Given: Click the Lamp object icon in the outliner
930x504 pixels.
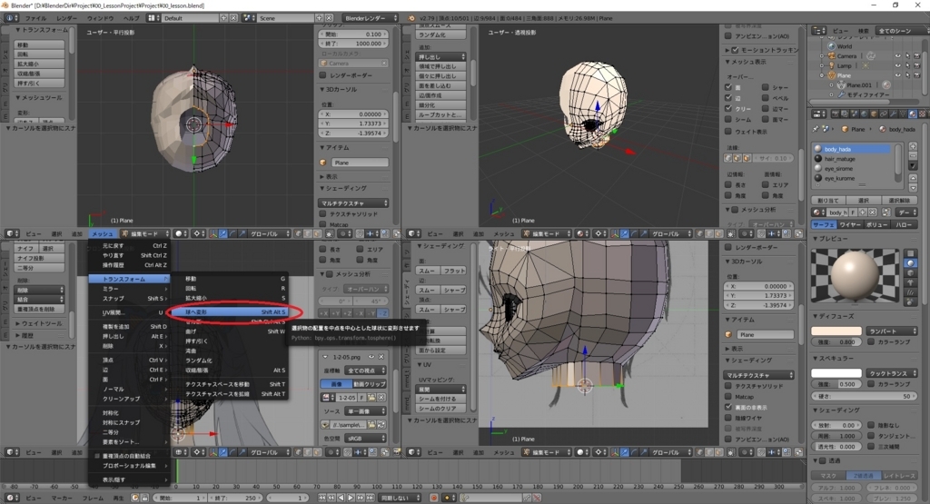Looking at the screenshot, I should (831, 66).
